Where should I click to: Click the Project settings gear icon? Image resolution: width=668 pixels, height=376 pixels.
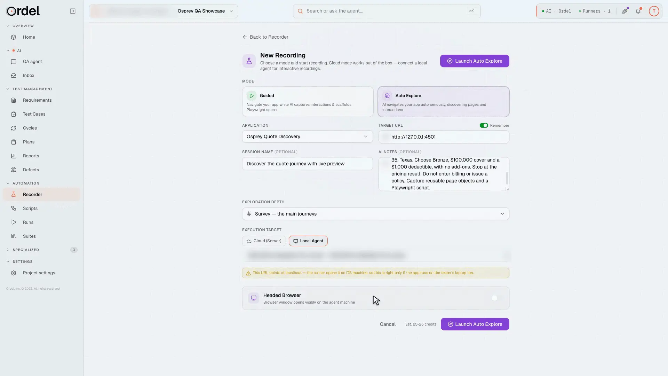(14, 273)
